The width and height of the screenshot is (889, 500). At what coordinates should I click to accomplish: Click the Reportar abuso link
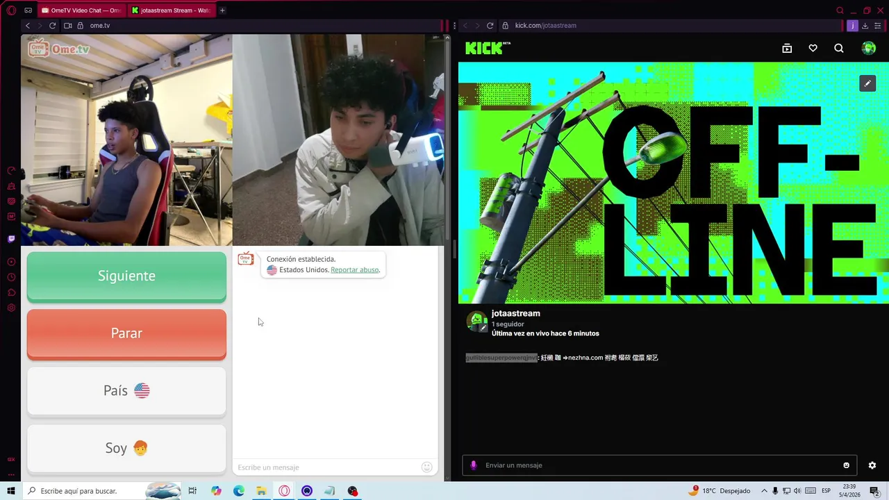point(355,270)
